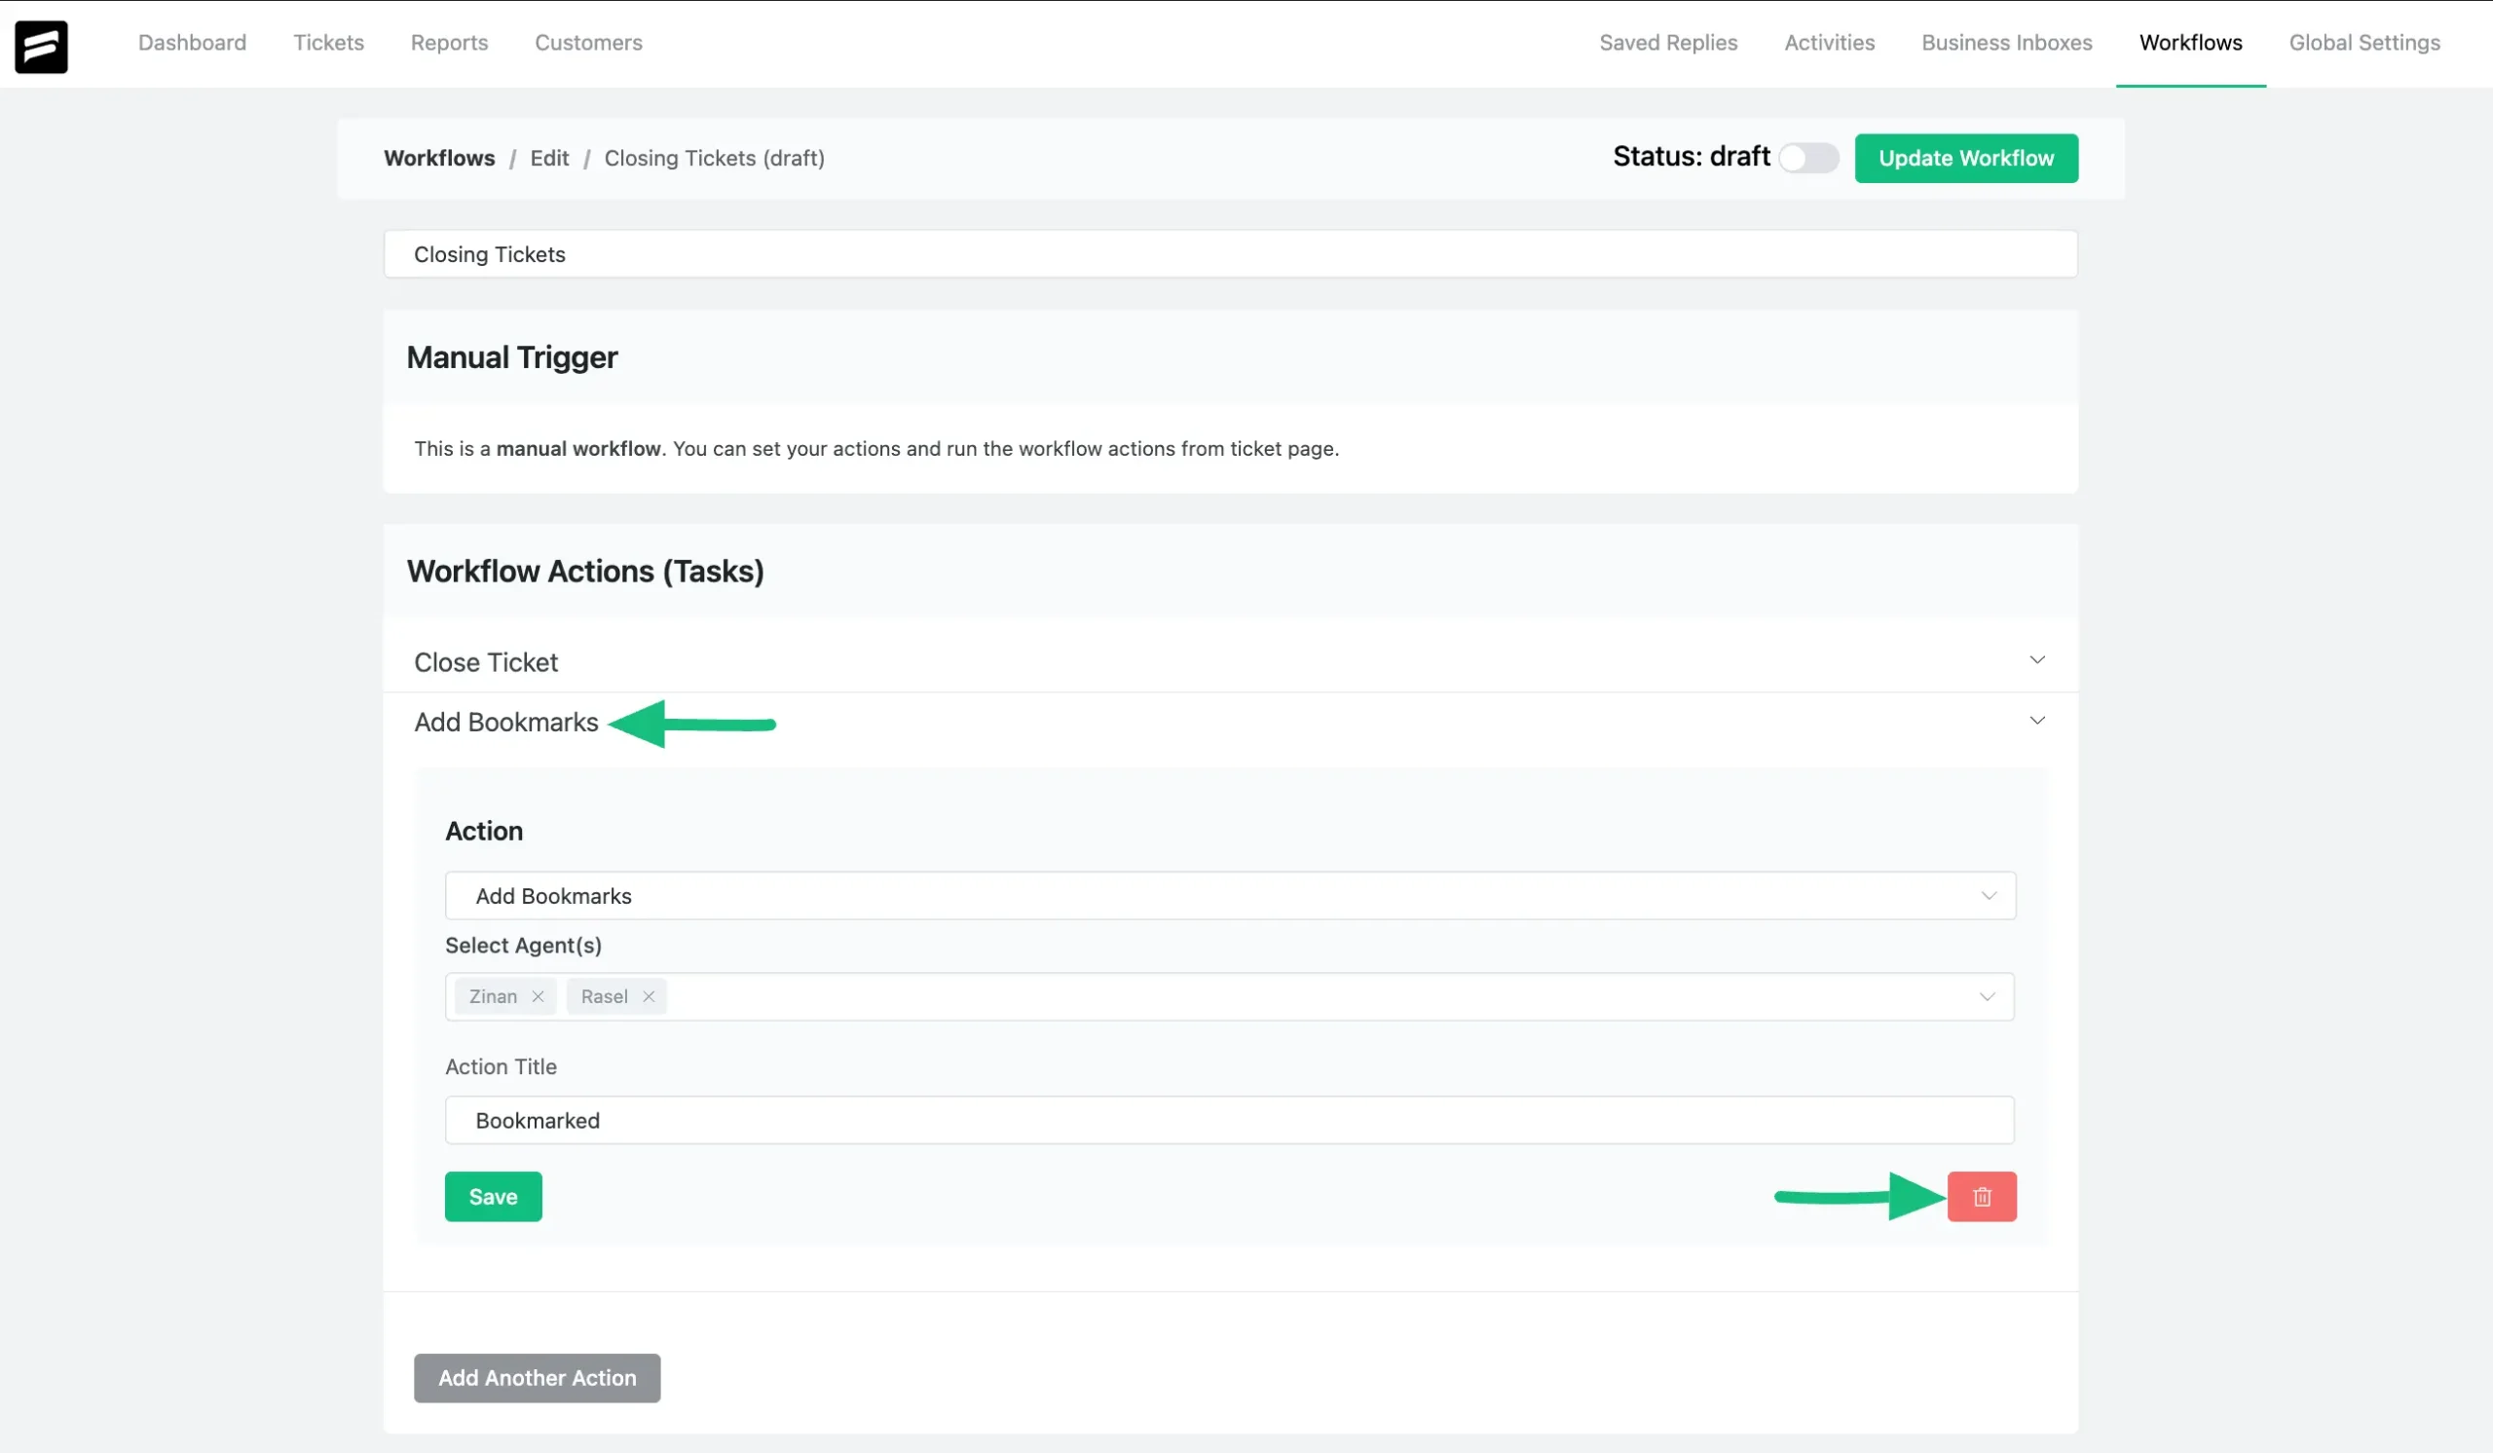Click the Workflows tab in navigation
Screen dimensions: 2493x1453
click(2190, 43)
